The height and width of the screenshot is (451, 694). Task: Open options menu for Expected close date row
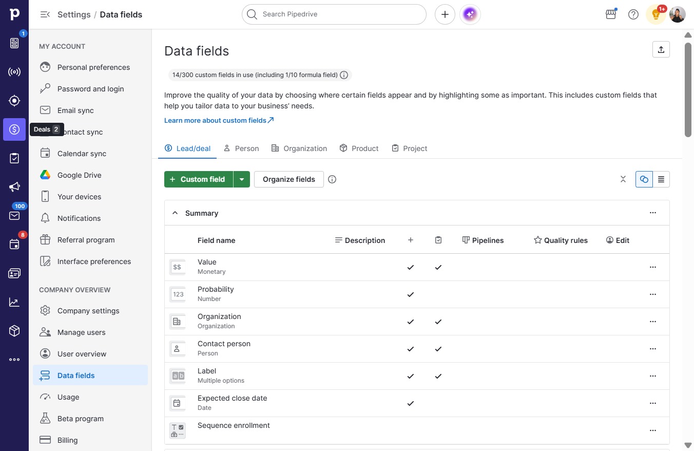click(653, 403)
